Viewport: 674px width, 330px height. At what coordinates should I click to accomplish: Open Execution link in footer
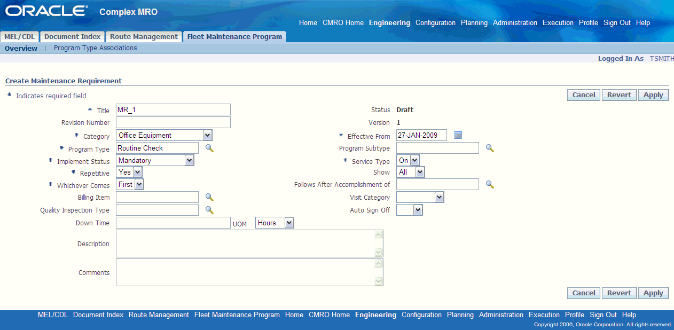point(544,315)
